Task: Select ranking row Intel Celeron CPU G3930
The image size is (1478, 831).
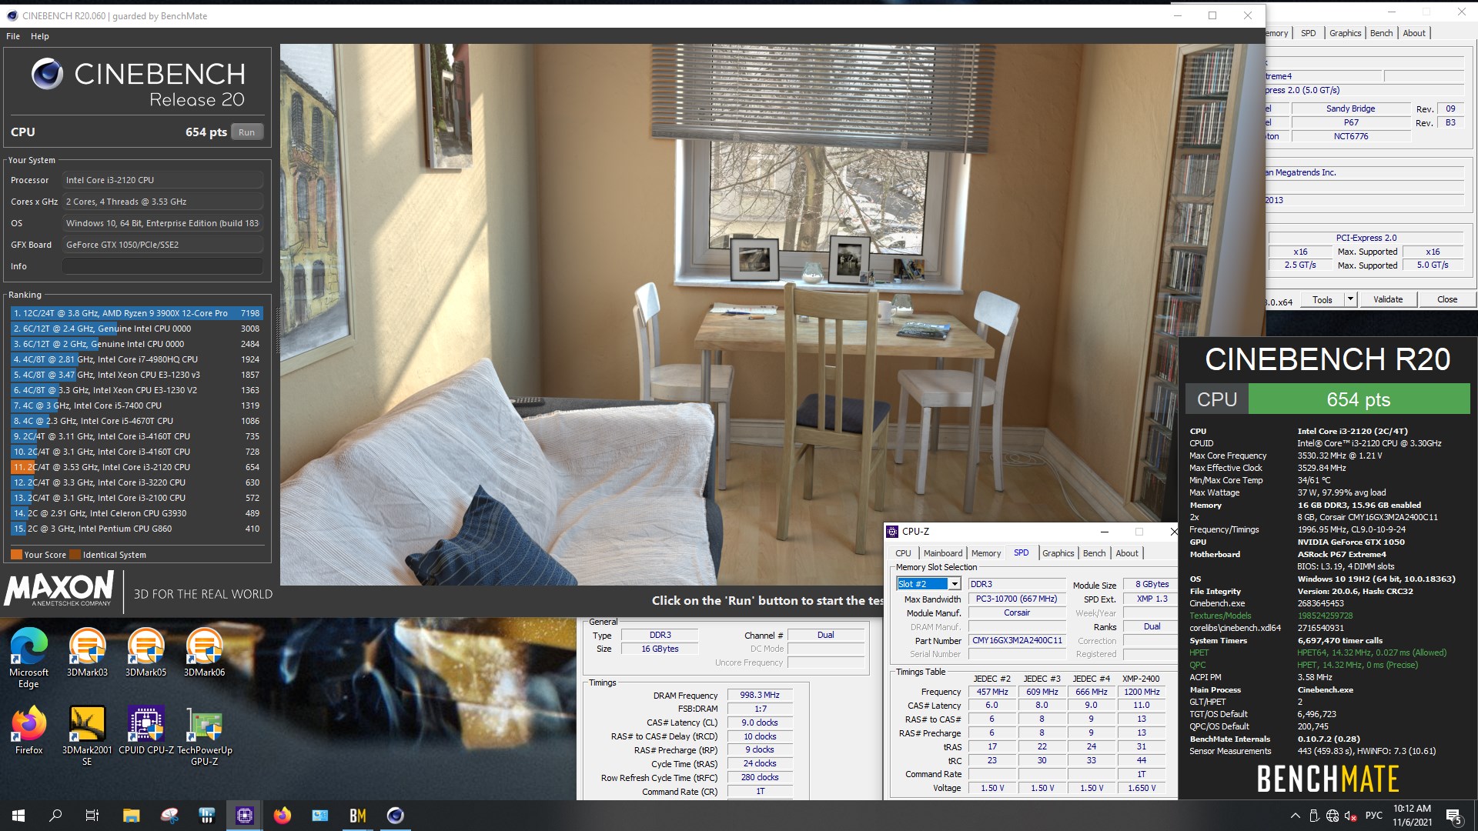Action: coord(136,513)
